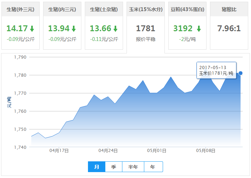Screen dimensions: 251x178
Task: Click the 3192 soybean meal value
Action: click(183, 28)
